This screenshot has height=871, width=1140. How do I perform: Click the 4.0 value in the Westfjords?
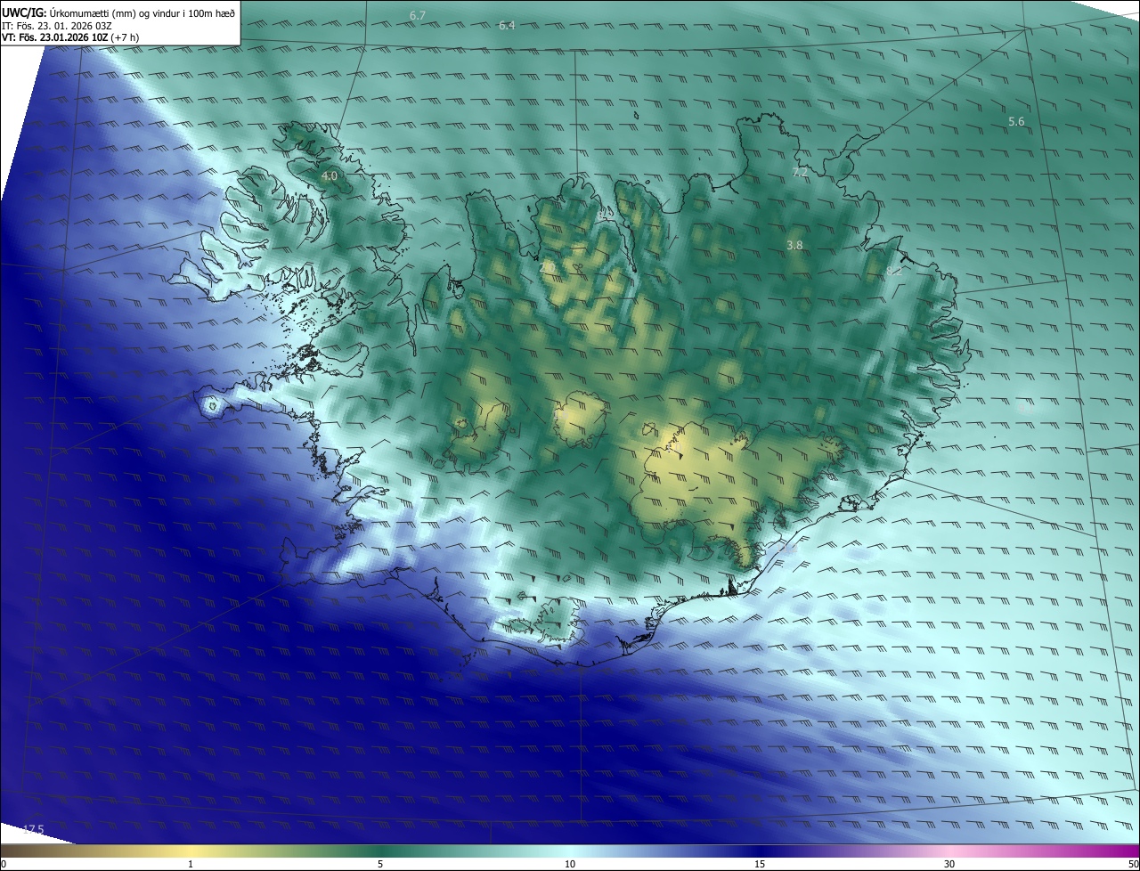330,176
